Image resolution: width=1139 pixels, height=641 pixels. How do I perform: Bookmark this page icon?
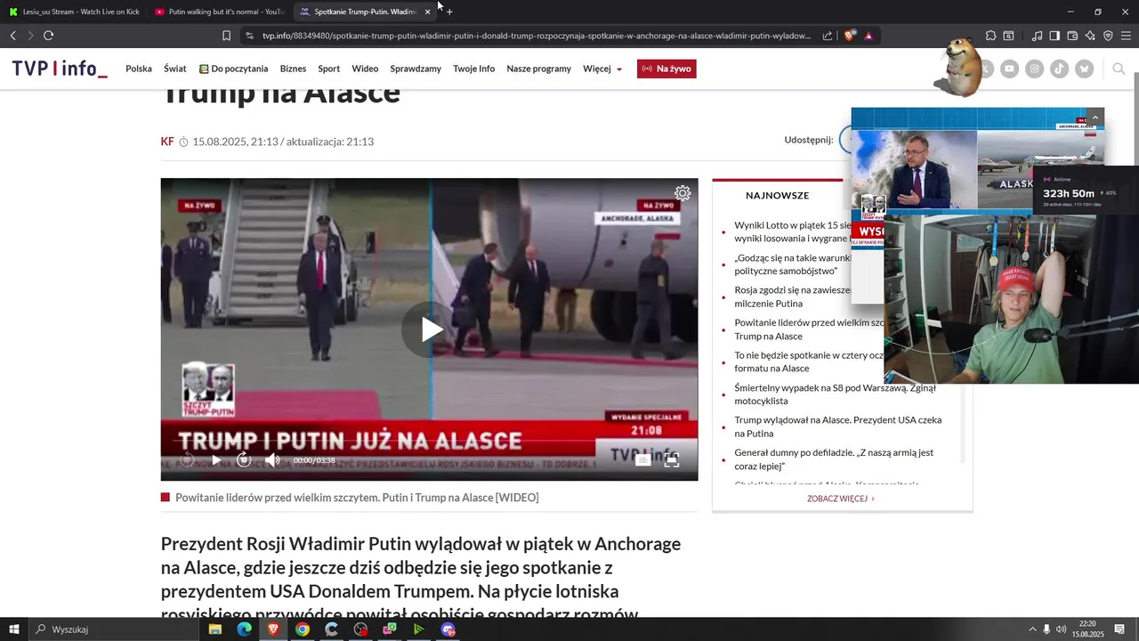pos(226,36)
